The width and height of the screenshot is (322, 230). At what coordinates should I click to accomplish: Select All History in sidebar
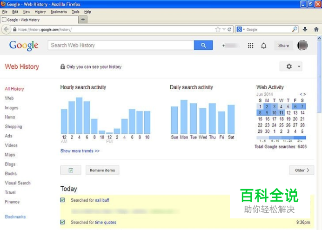[x=14, y=89]
